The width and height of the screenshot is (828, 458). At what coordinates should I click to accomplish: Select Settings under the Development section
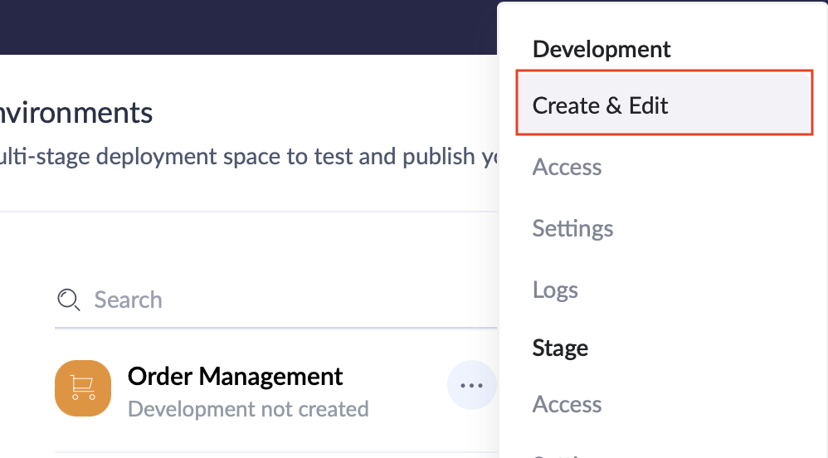(572, 228)
